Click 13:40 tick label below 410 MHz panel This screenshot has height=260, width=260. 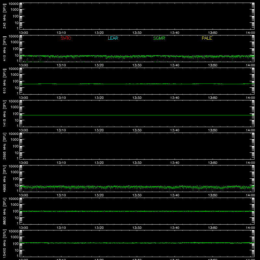[x=175, y=65]
